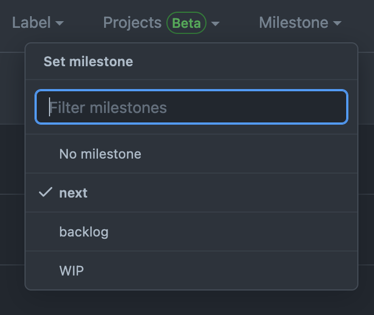Click the caret arrow after Beta badge
This screenshot has width=374, height=315.
(x=215, y=23)
